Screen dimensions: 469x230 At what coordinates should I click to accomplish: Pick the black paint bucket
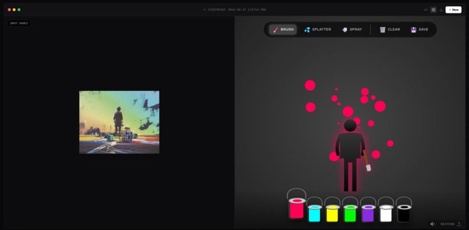pyautogui.click(x=404, y=210)
